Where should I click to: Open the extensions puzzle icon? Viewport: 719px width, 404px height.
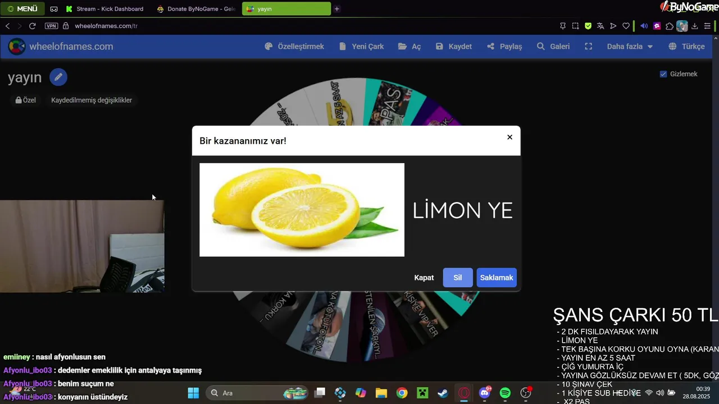670,26
